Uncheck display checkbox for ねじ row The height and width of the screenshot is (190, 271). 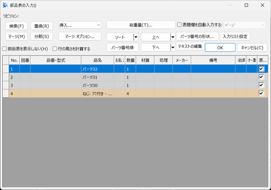[x=262, y=93]
